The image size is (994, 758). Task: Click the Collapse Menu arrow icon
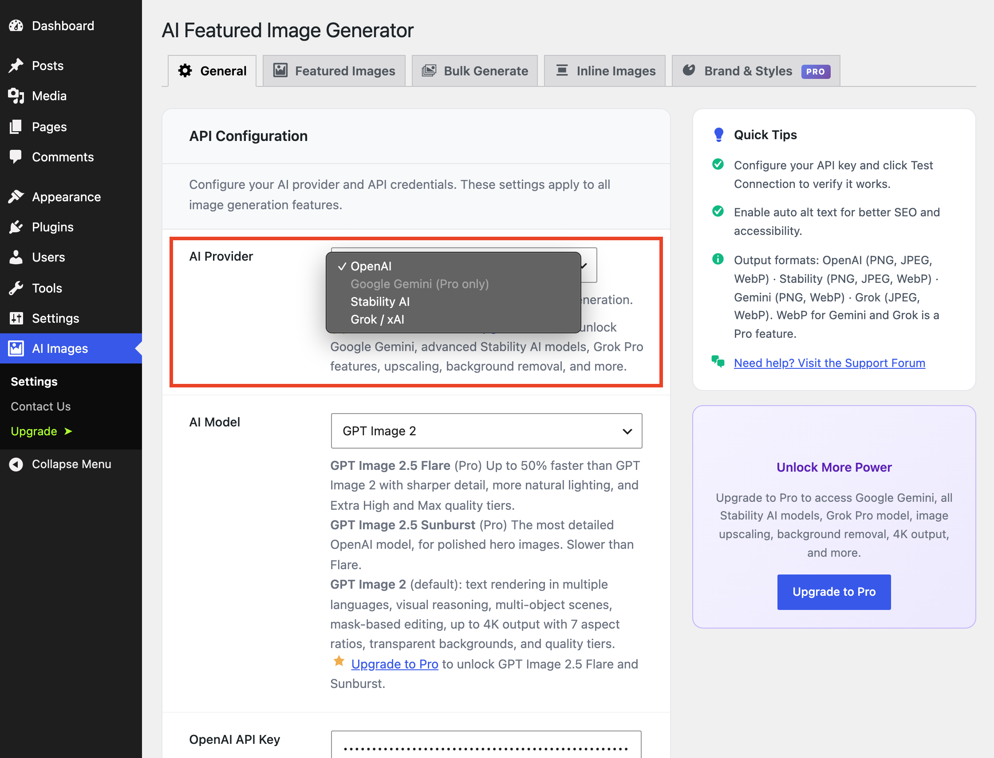[x=16, y=464]
